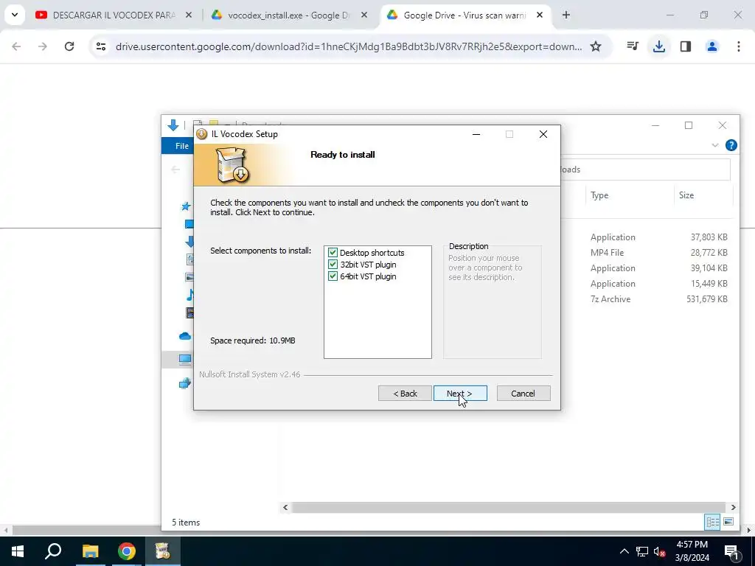Close the Virus scan warning tab

coord(540,15)
